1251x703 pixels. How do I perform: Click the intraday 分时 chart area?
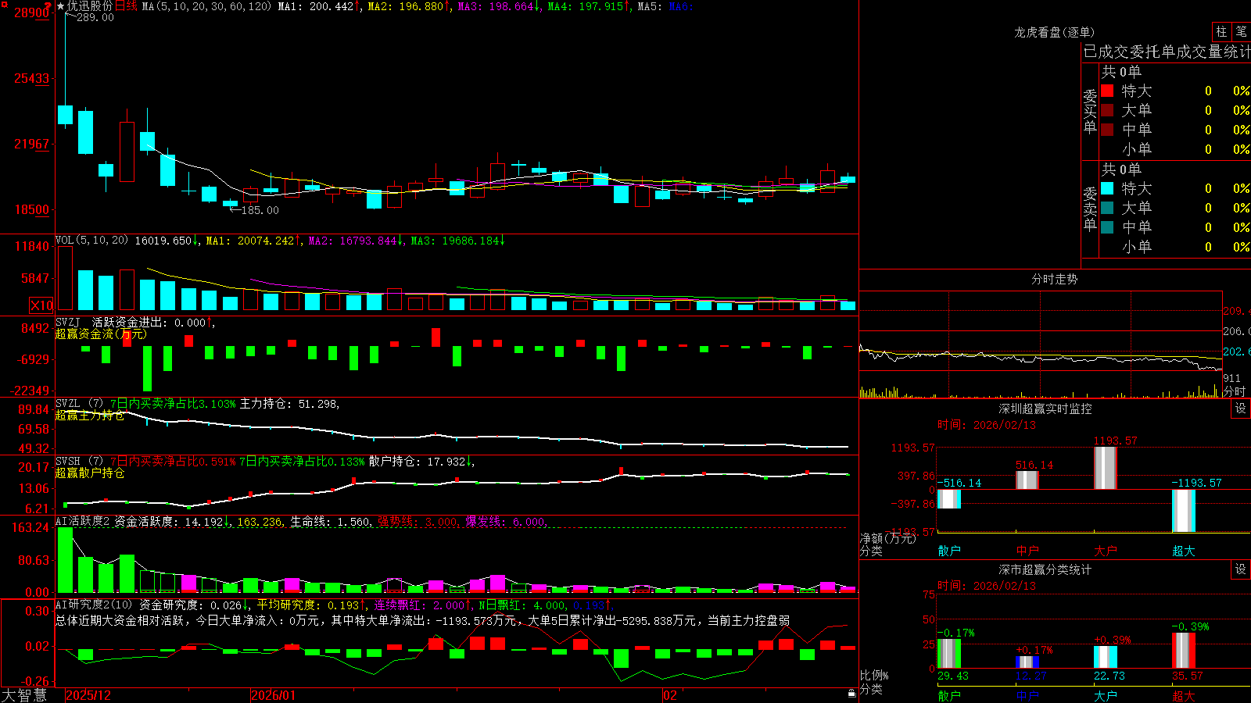pyautogui.click(x=1040, y=344)
